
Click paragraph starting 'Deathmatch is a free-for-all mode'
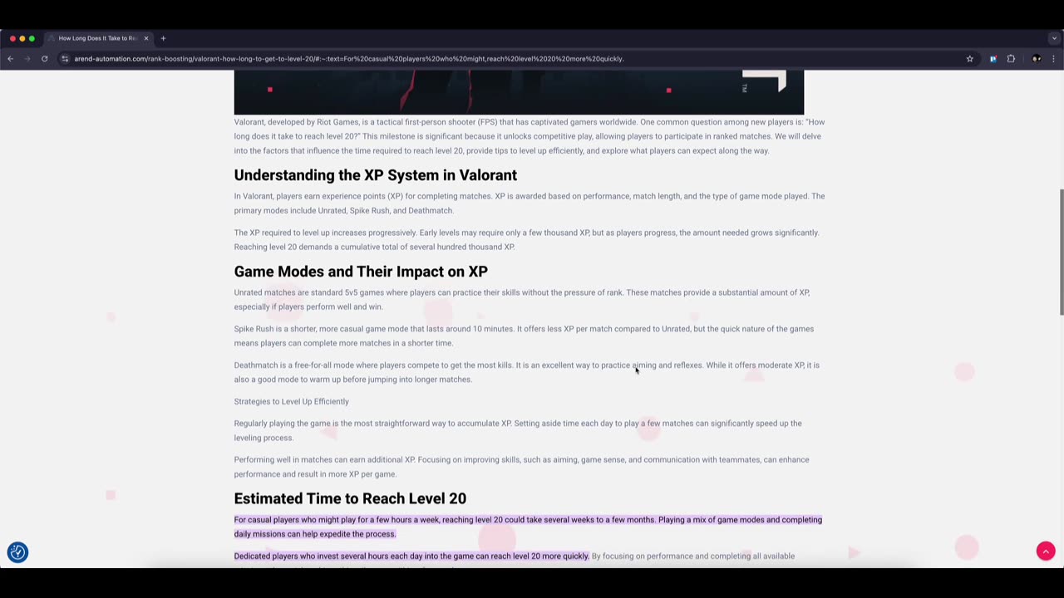[527, 372]
